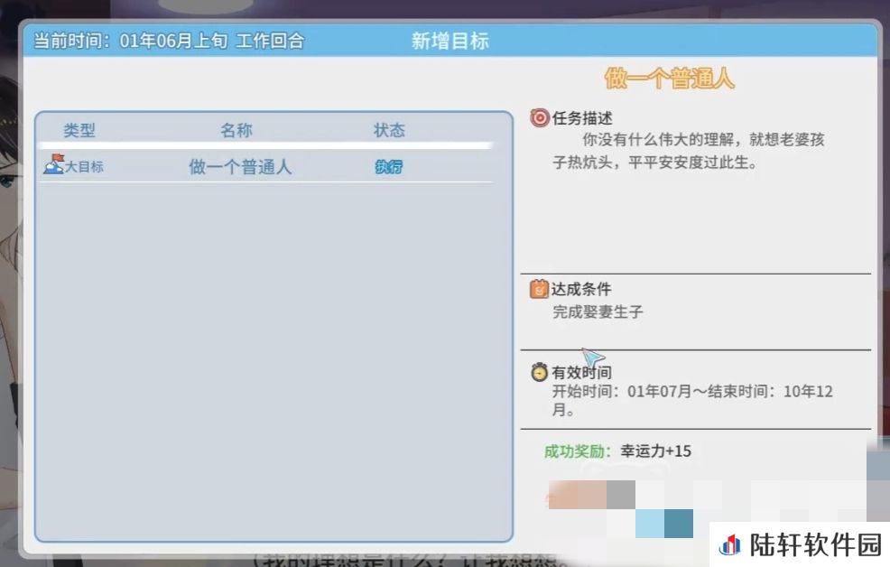Click the 执行 status button
The image size is (890, 567).
[389, 166]
